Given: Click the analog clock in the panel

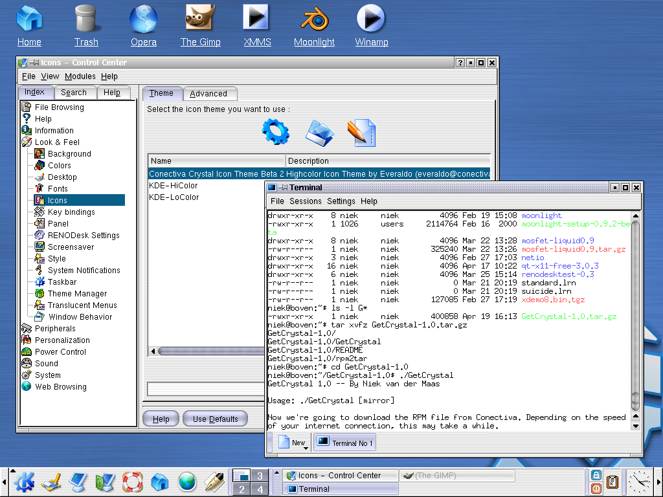Looking at the screenshot, I should pyautogui.click(x=639, y=481).
